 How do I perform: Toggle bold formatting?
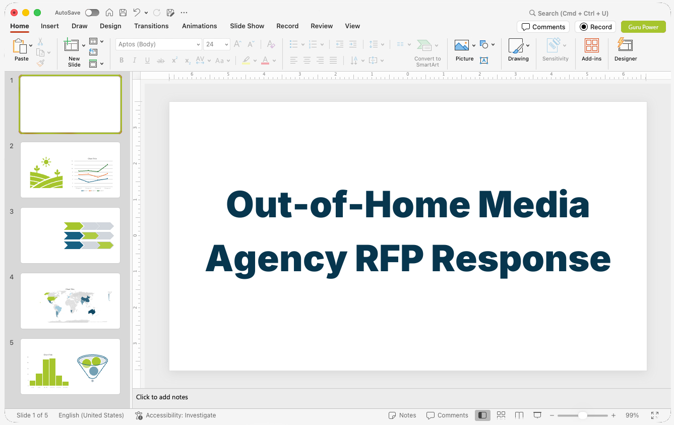pos(121,60)
